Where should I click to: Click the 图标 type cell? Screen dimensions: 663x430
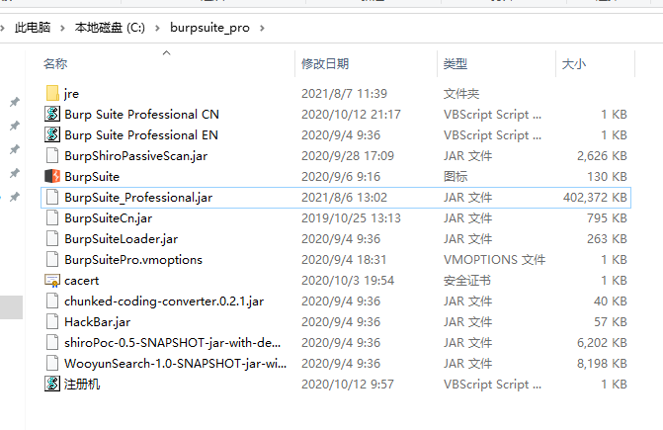pyautogui.click(x=456, y=176)
